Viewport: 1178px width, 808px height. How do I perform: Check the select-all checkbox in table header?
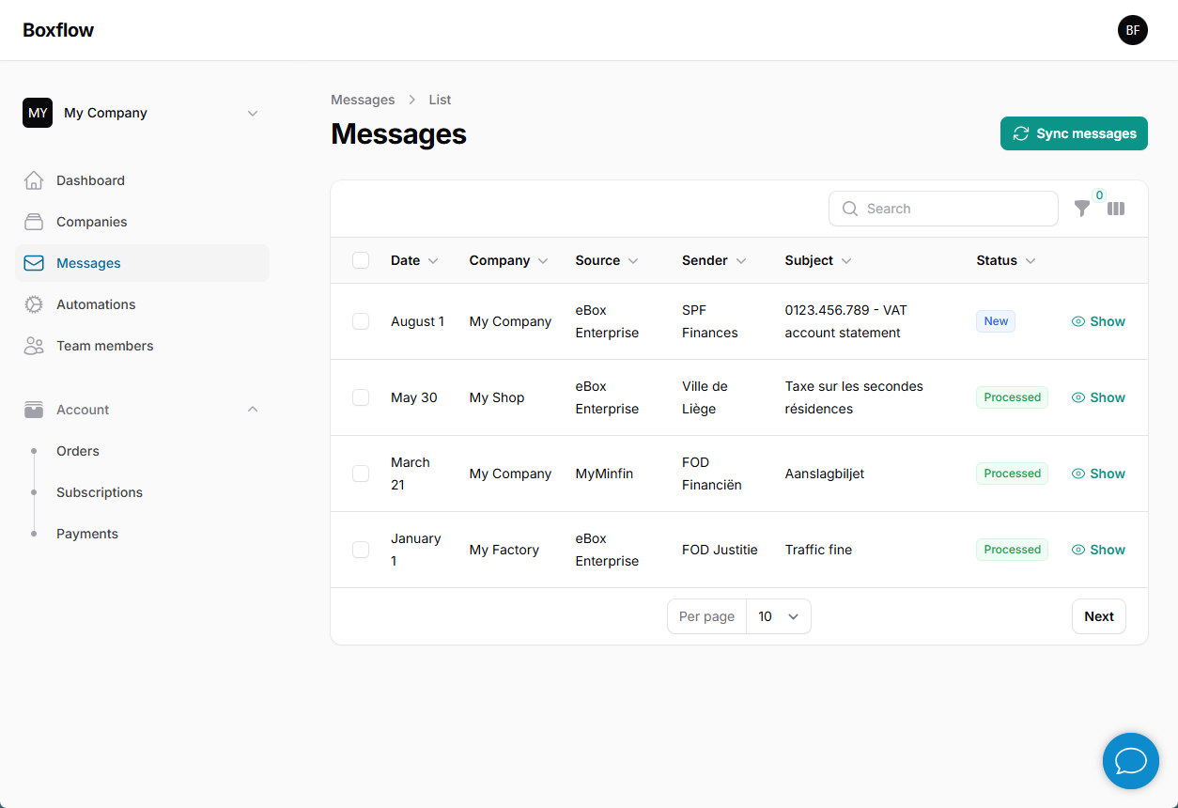pos(361,260)
